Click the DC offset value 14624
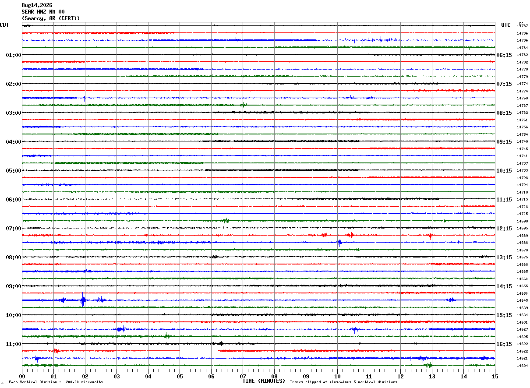 coord(522,366)
